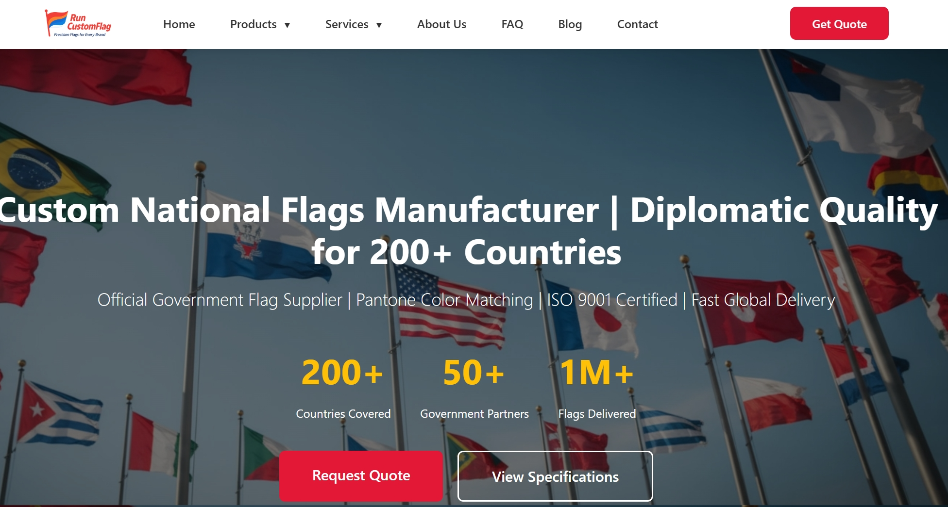Screen dimensions: 948x507
Task: Click the yellow 1M+ statistic
Action: pos(596,373)
